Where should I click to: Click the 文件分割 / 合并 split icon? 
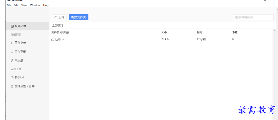click(x=12, y=87)
